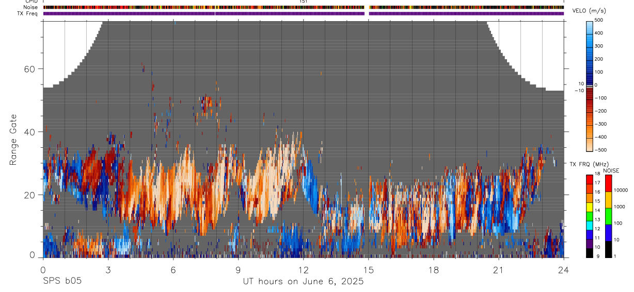Click the yellow 14–15 MHz swatch
634x292 pixels.
tap(590, 207)
